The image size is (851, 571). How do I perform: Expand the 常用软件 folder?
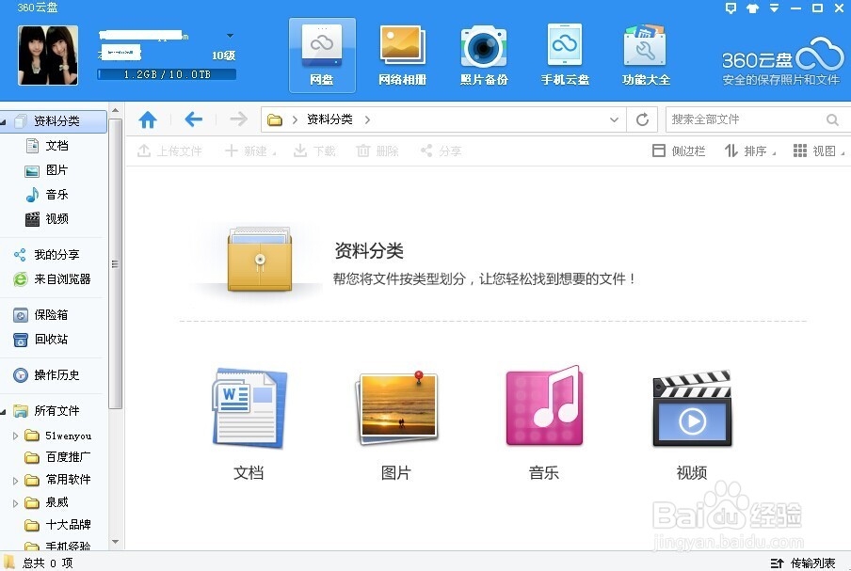point(15,481)
